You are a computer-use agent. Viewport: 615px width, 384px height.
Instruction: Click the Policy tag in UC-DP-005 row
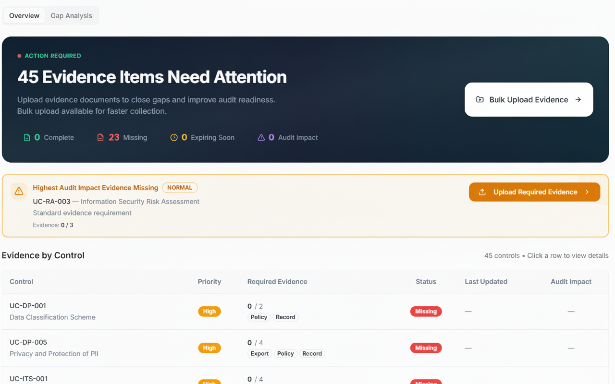coord(285,354)
